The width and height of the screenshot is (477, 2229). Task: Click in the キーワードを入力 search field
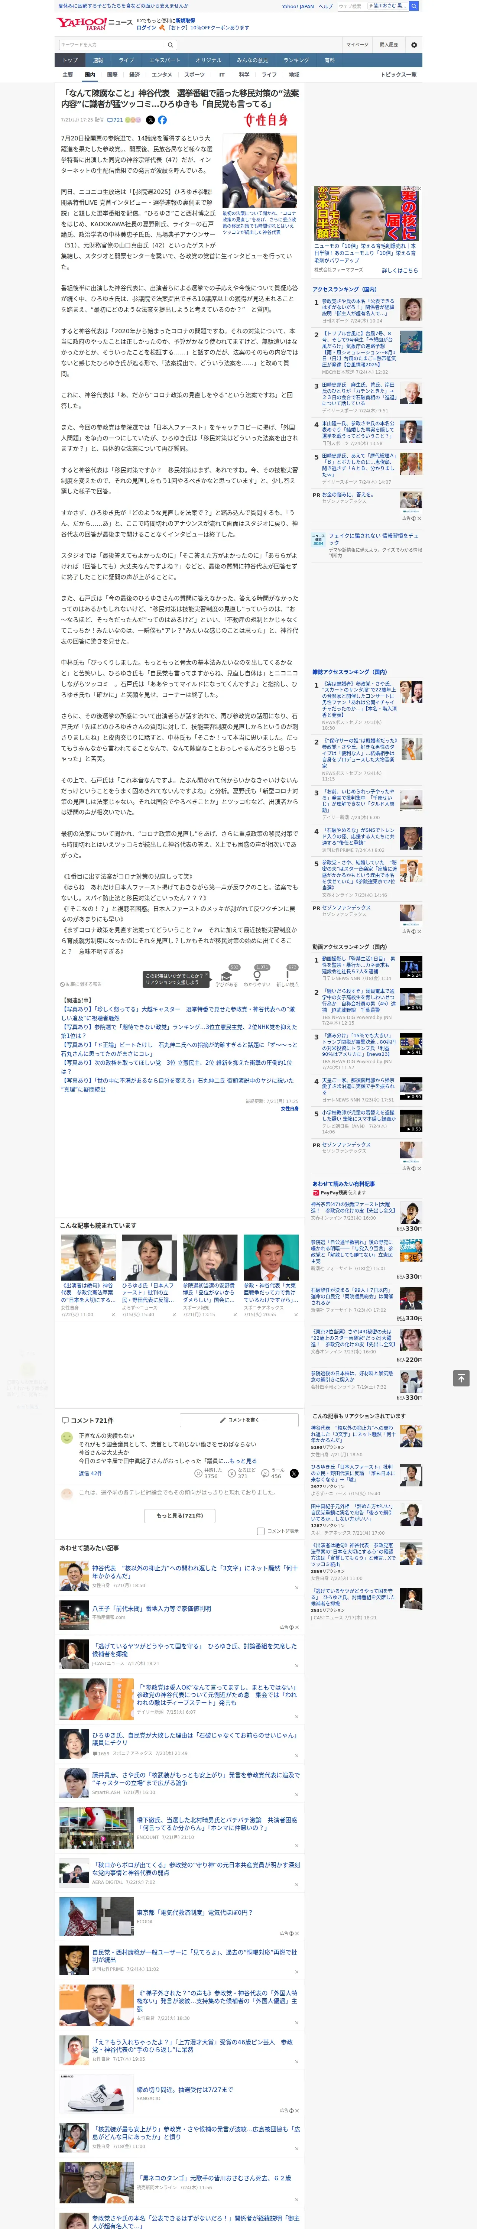tap(112, 45)
